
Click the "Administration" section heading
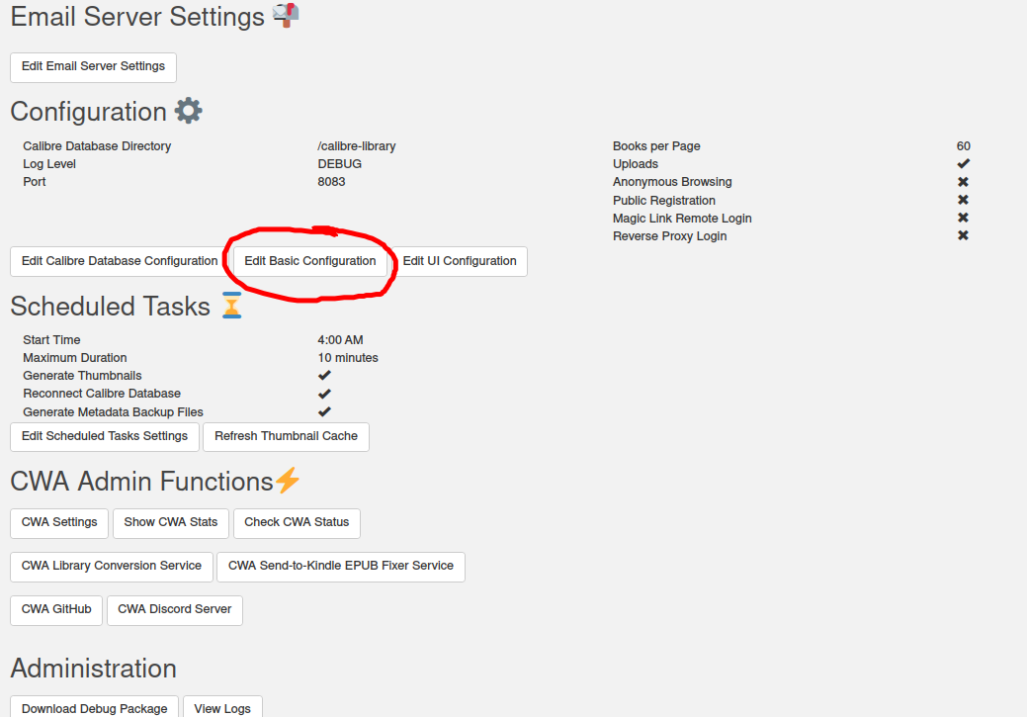click(x=94, y=669)
